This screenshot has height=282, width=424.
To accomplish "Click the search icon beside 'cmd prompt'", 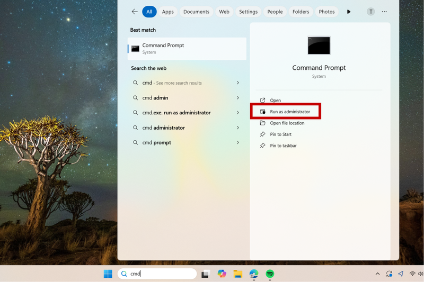I will [x=136, y=142].
